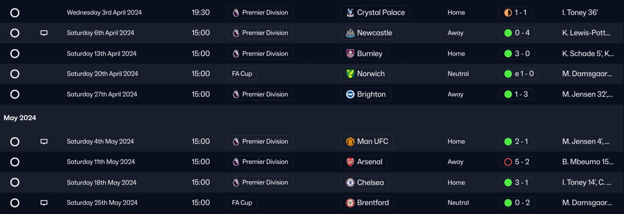
Task: Open Premier Division tag on Brighton row
Action: point(260,94)
